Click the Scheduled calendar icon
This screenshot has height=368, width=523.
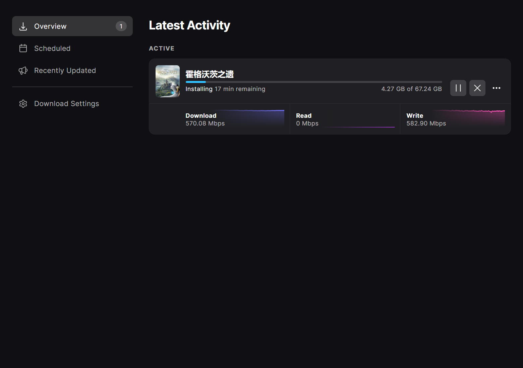click(23, 49)
